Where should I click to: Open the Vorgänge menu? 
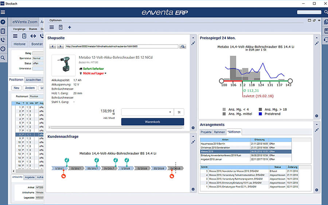(x=19, y=29)
